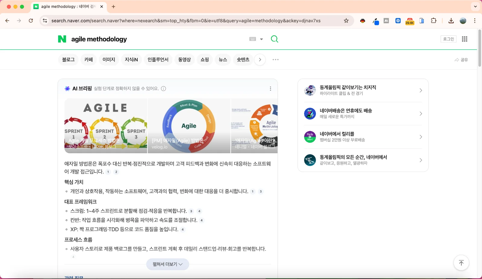
Task: Click the 공유 share button
Action: tap(461, 60)
